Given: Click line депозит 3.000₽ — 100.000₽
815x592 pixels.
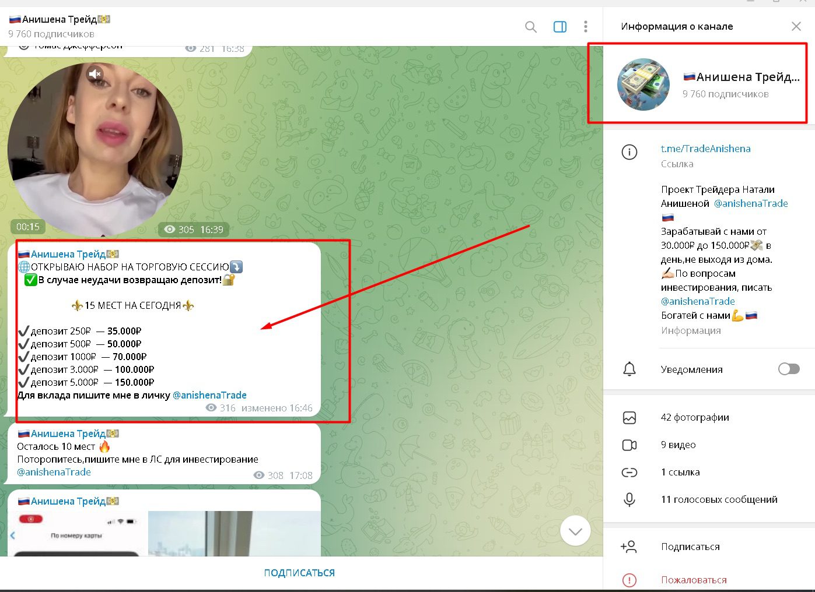Looking at the screenshot, I should 86,369.
